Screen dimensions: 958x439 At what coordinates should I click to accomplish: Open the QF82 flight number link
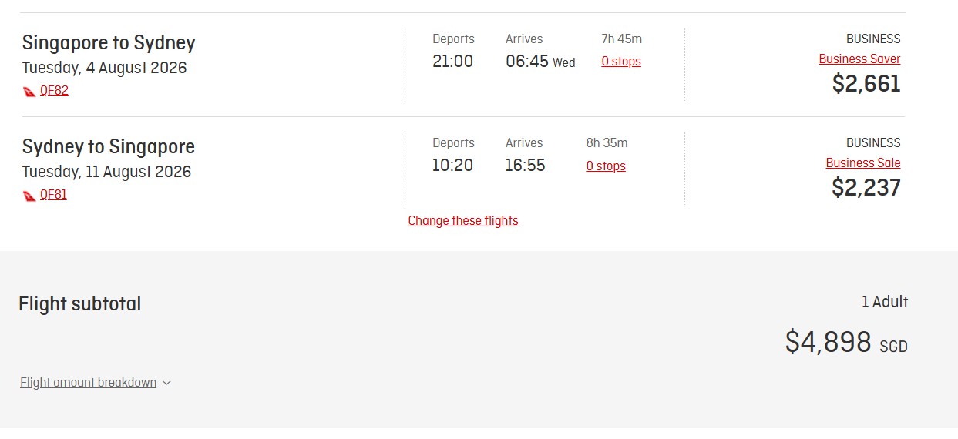[54, 90]
